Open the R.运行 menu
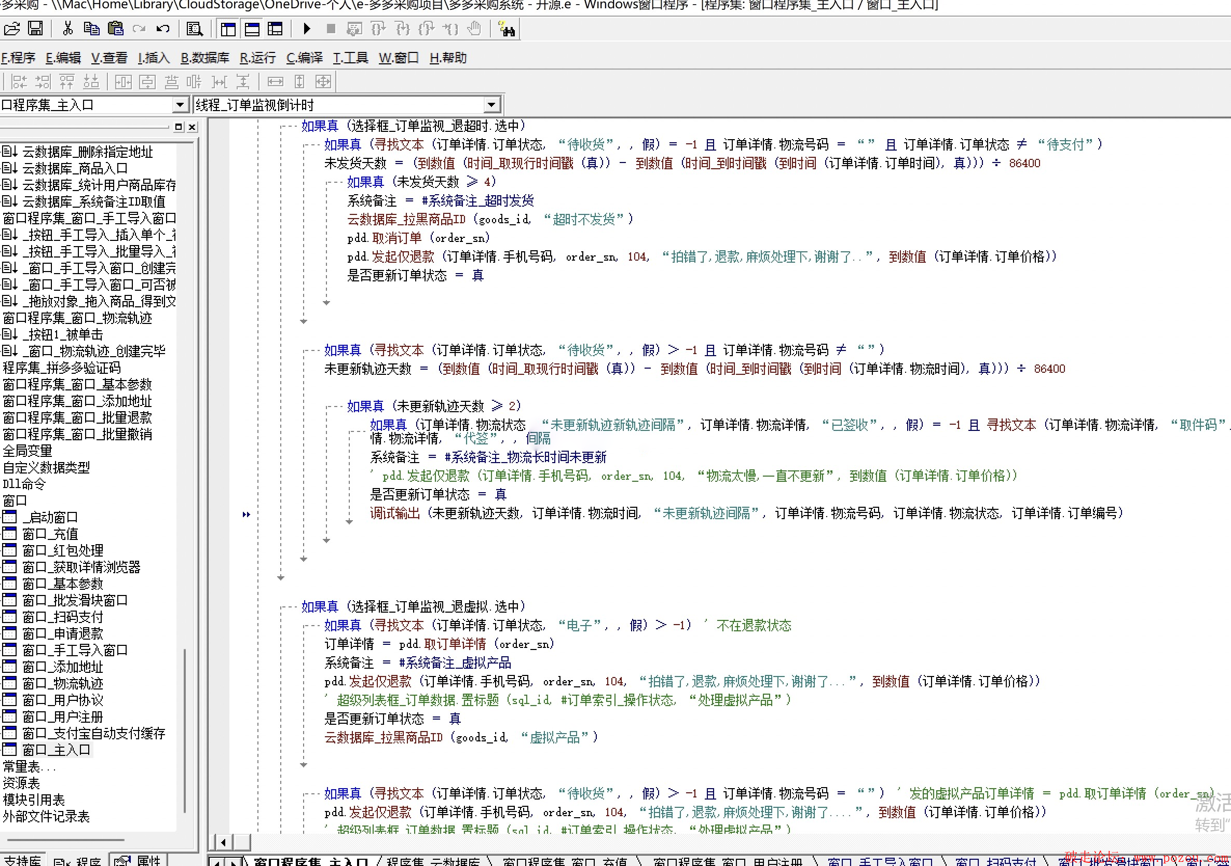 click(x=258, y=58)
